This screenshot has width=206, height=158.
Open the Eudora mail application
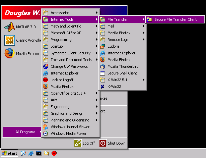[x=113, y=46]
